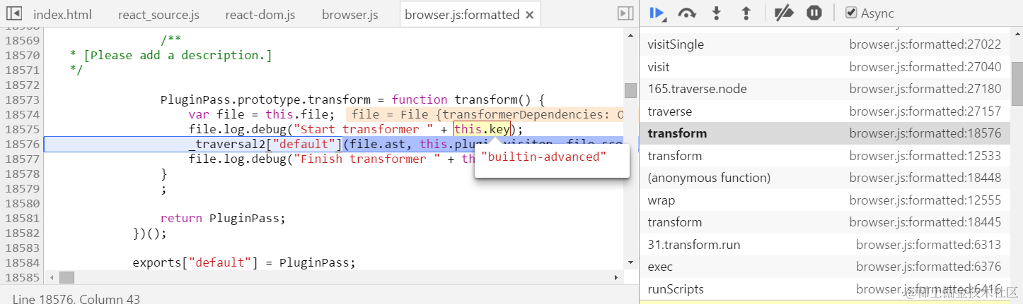Select the (anonymous function) stack frame

click(x=824, y=178)
